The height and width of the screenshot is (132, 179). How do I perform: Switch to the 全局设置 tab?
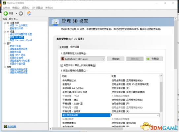tap(64, 47)
